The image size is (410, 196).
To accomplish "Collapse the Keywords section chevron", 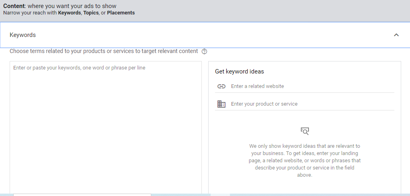I will point(396,35).
